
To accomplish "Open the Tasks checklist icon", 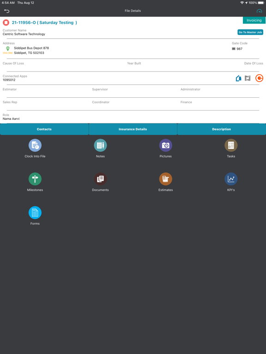I will click(231, 145).
